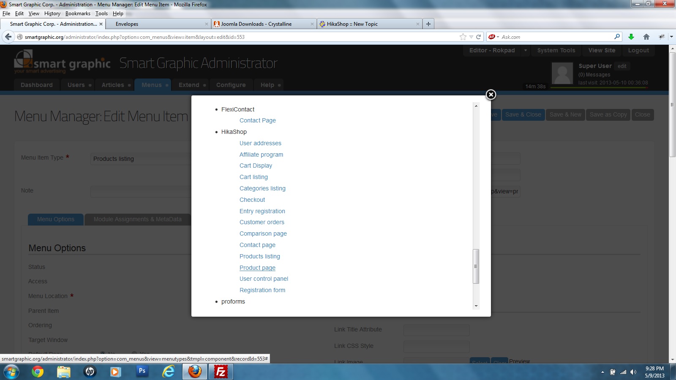Open the File menu
The height and width of the screenshot is (380, 676).
click(x=6, y=14)
